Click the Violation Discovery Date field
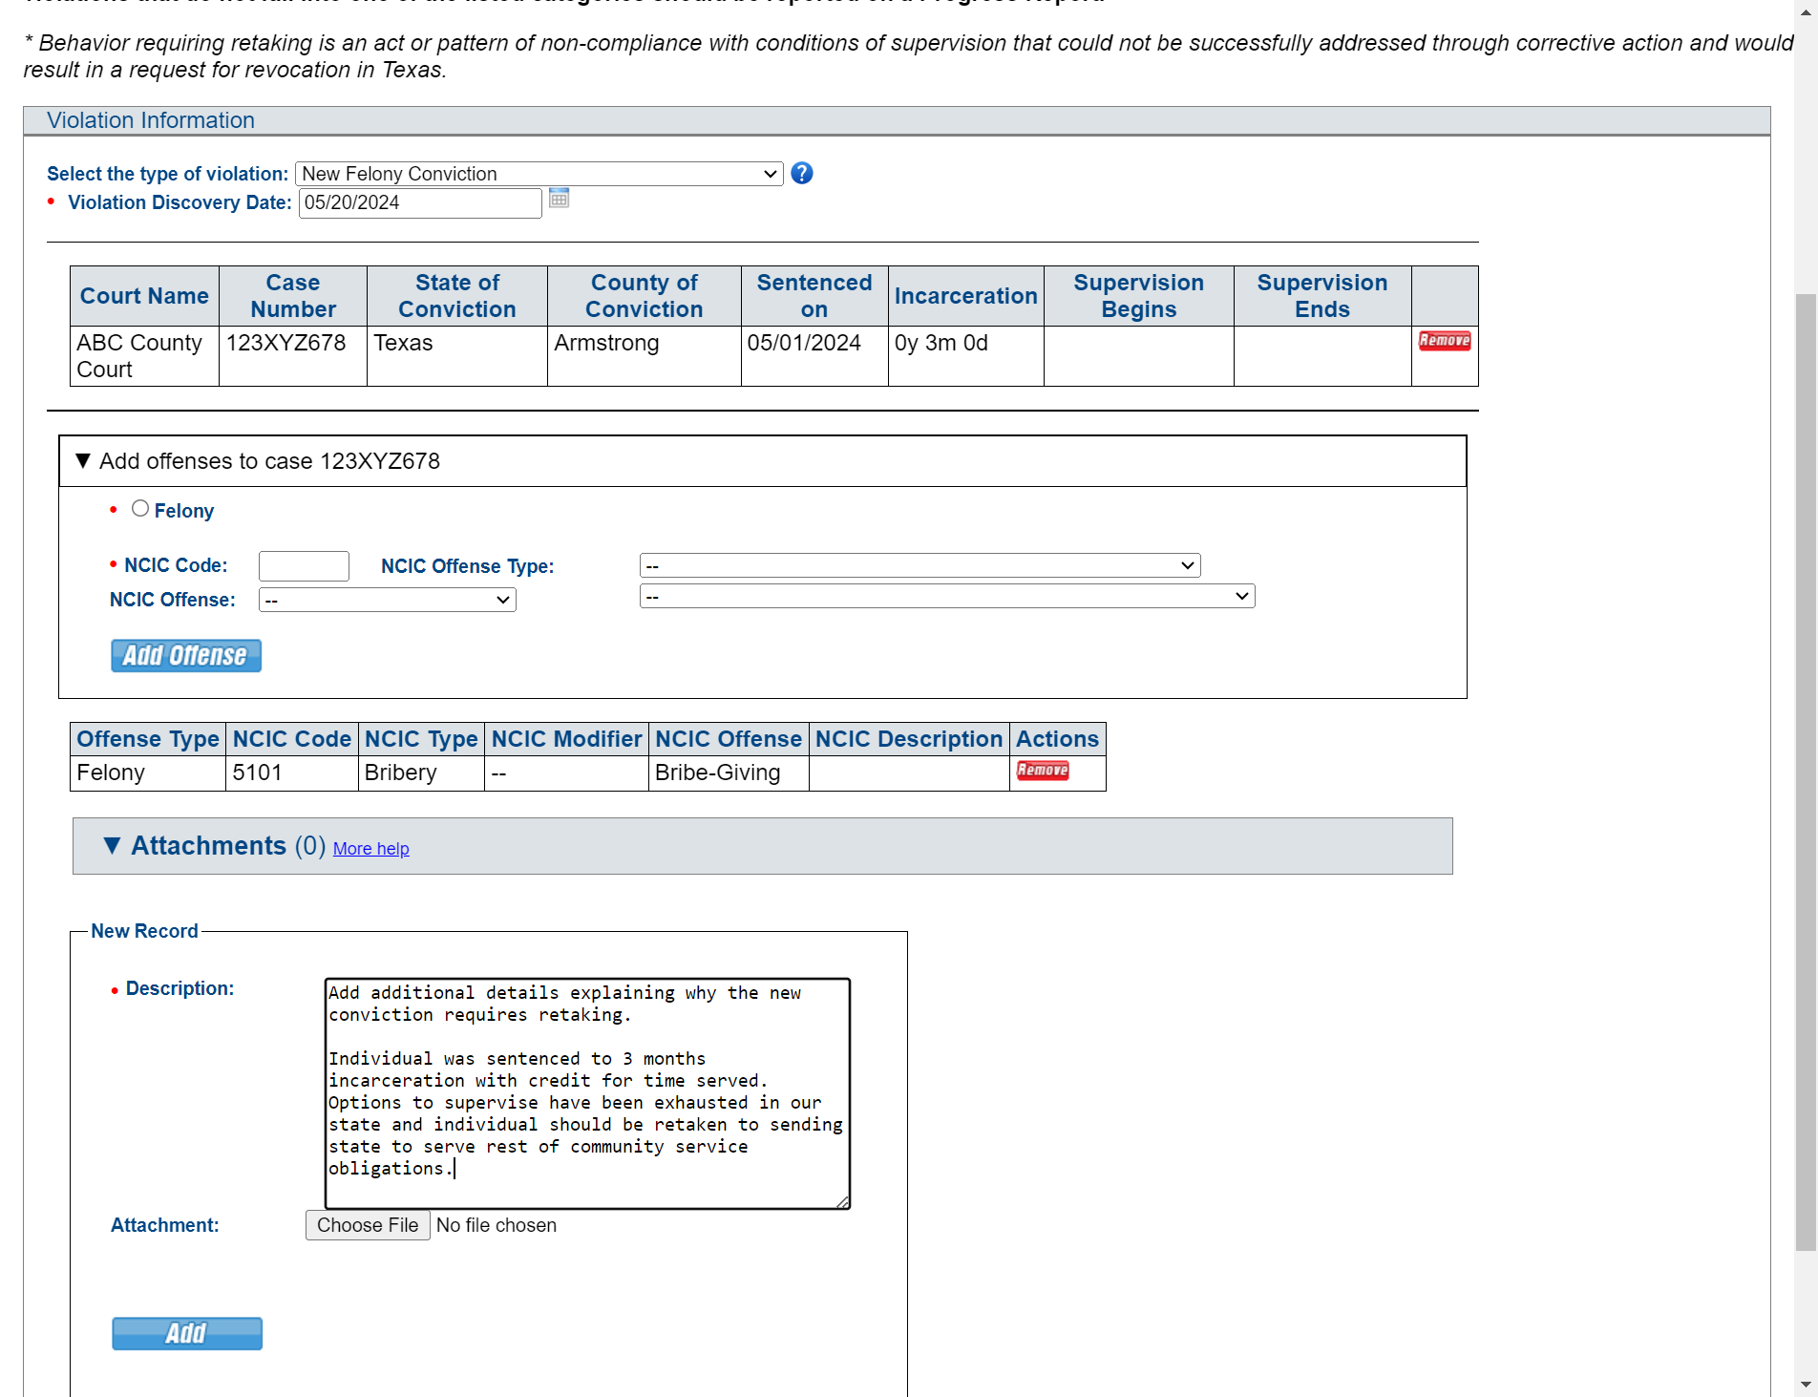The image size is (1818, 1397). (x=420, y=203)
